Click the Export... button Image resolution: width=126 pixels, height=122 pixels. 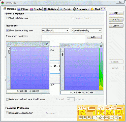click(116, 62)
